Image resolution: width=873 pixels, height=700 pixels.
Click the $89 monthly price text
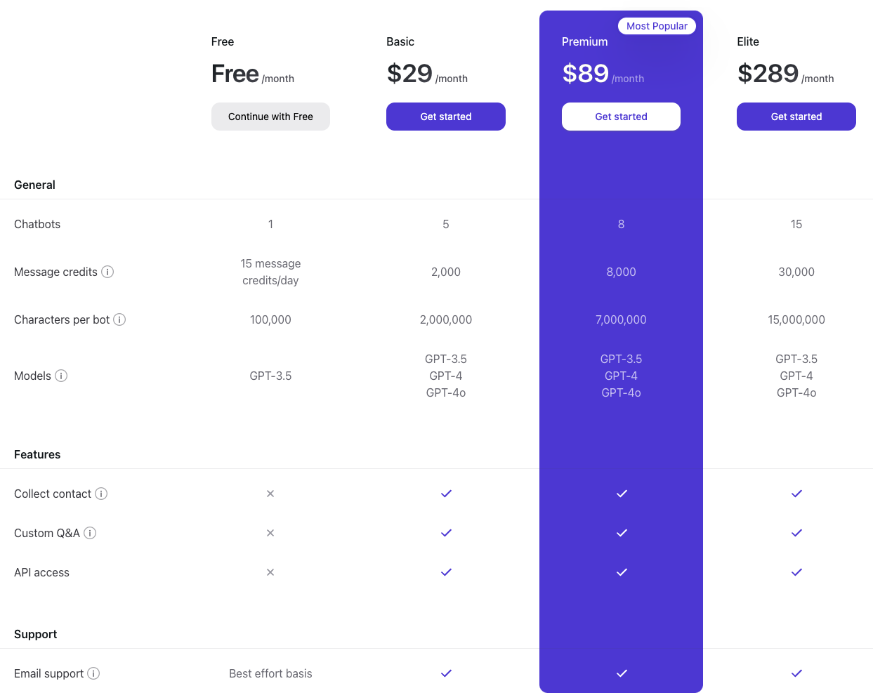point(585,73)
